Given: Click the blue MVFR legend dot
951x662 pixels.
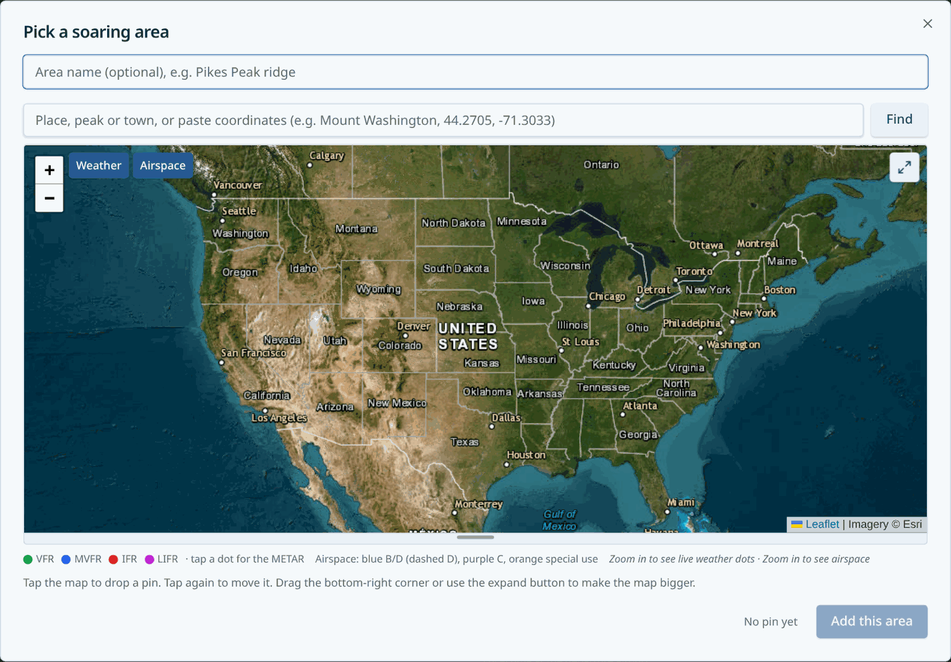Looking at the screenshot, I should 66,559.
